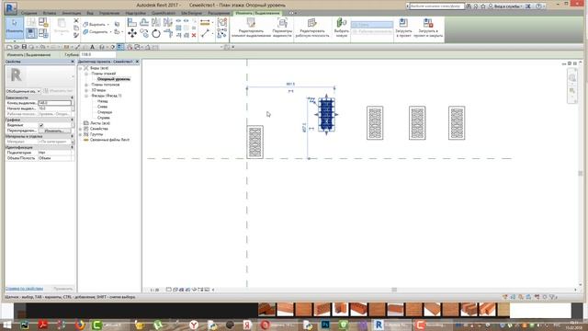Image resolution: width=588 pixels, height=331 pixels.
Task: Open the Properties help link
Action: point(24,289)
